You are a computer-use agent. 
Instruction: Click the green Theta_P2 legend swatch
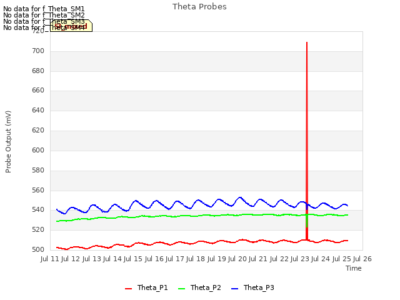click(181, 289)
